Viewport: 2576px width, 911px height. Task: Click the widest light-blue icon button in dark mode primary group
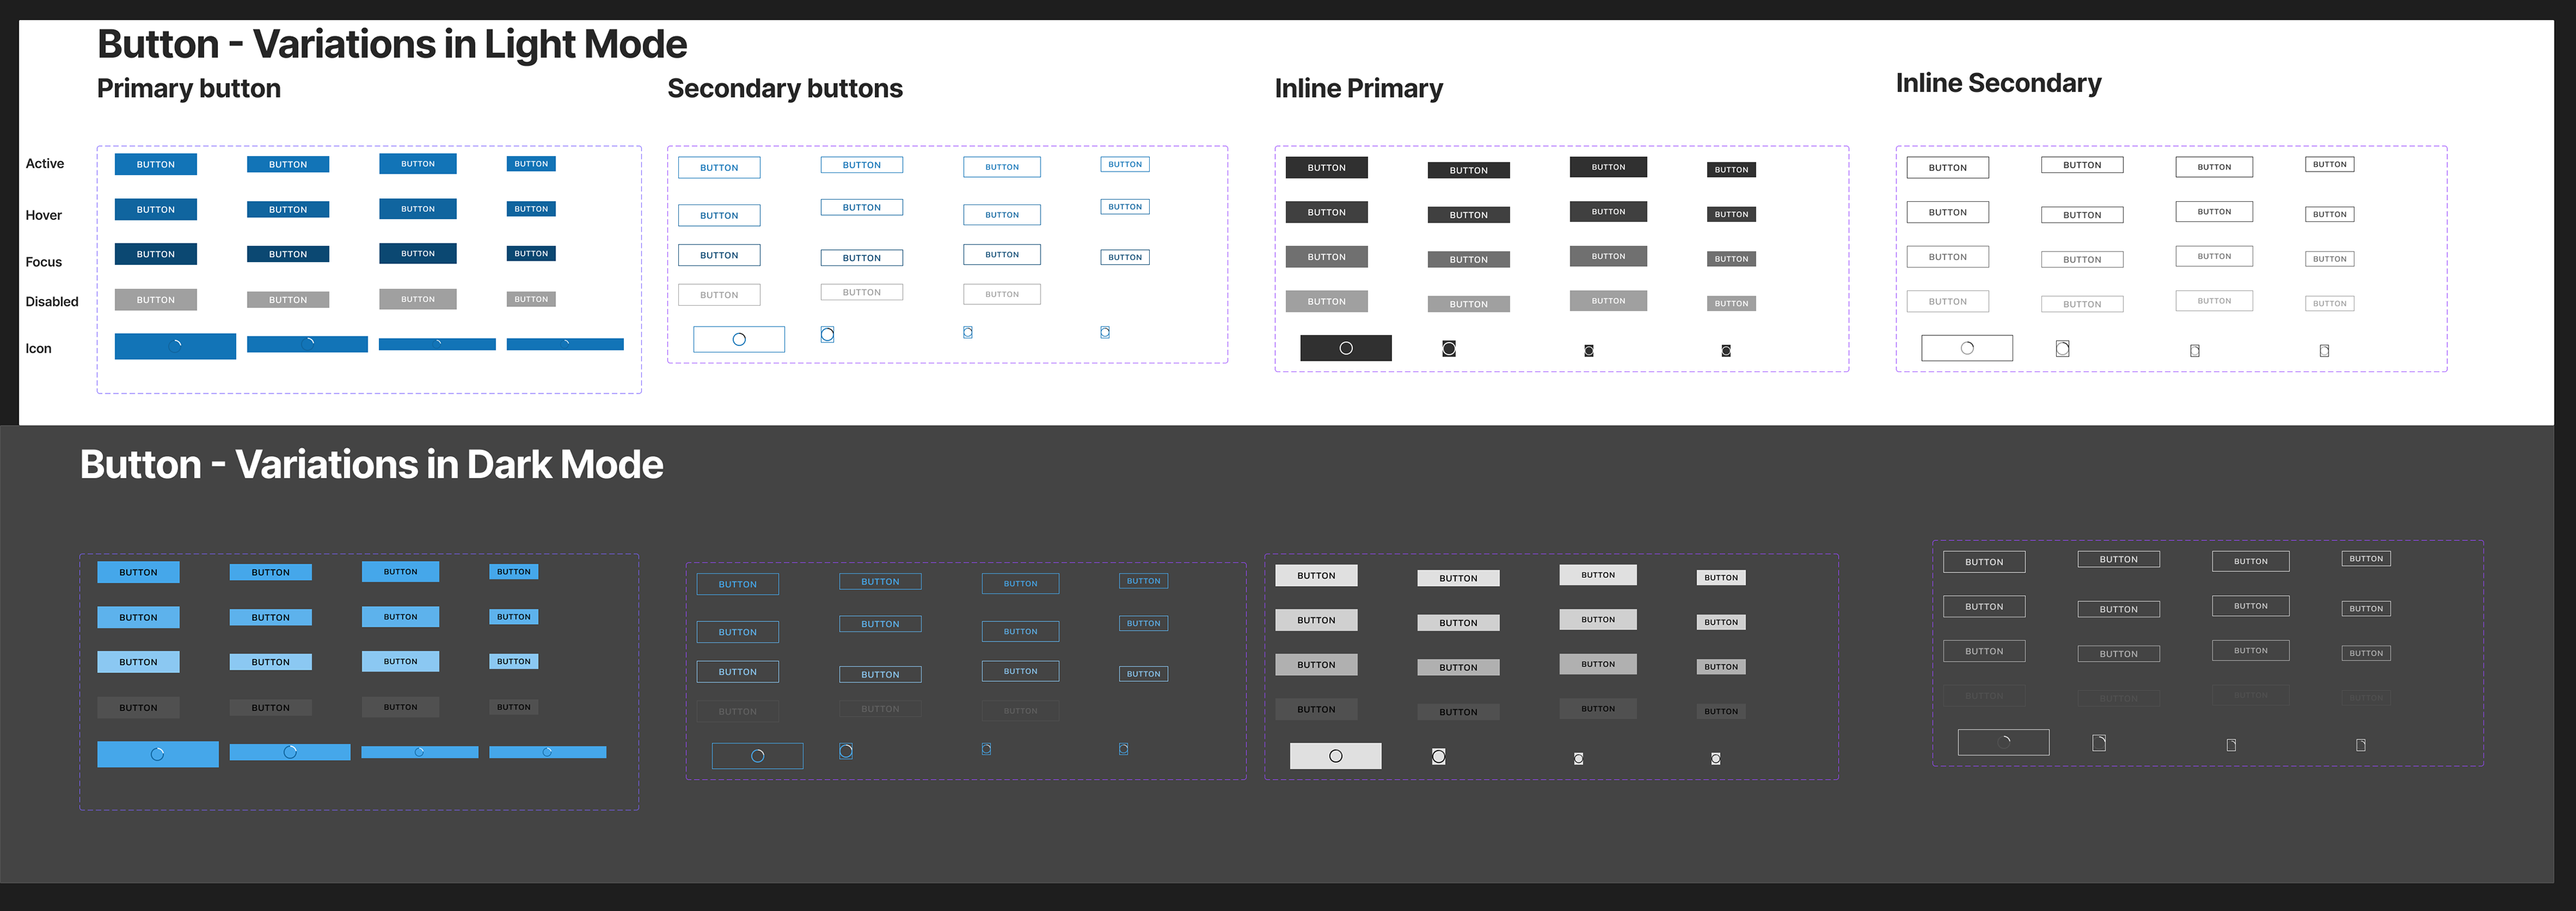[x=157, y=754]
